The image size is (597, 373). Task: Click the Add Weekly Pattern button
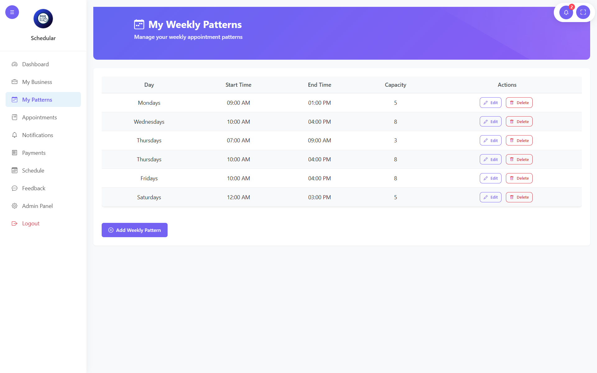click(134, 230)
